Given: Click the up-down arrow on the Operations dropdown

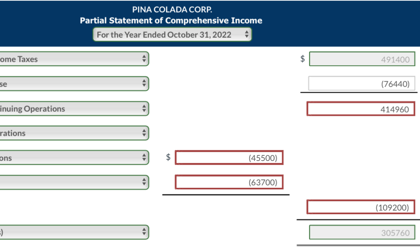Looking at the screenshot, I should click(144, 133).
